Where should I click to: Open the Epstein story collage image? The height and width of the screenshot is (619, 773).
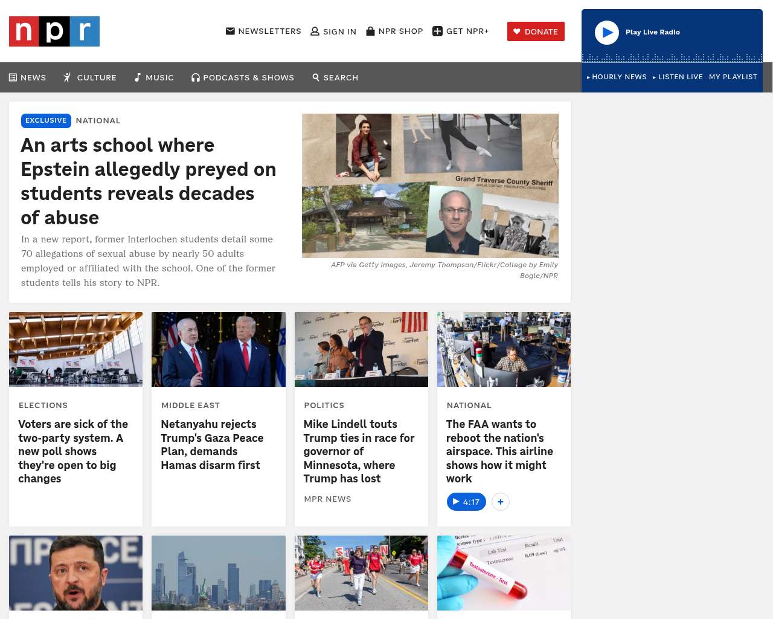(x=430, y=186)
